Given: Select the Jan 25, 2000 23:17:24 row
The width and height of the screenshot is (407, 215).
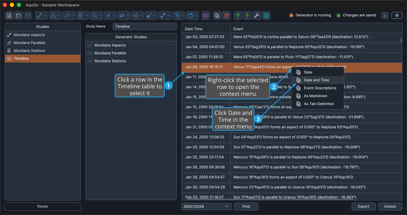Looking at the screenshot, I should coord(292,157).
